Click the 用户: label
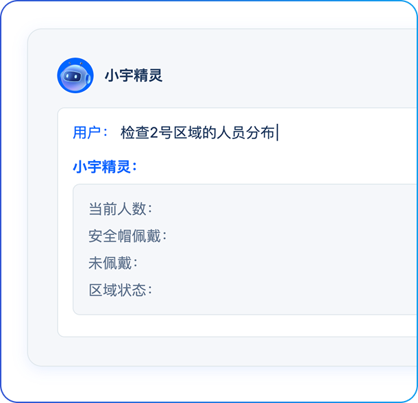The image size is (418, 403). [x=90, y=132]
